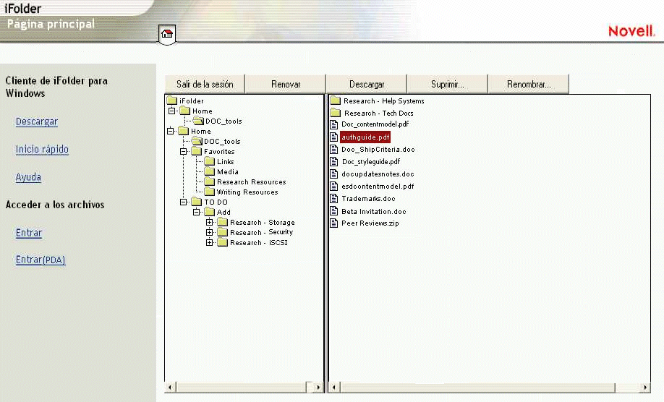This screenshot has width=664, height=402.
Task: Click the Add folder icon
Action: pyautogui.click(x=209, y=212)
